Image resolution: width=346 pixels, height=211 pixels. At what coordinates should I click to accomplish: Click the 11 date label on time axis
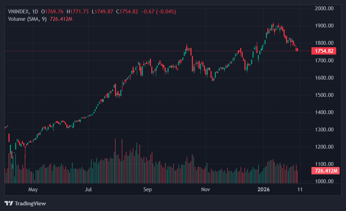pyautogui.click(x=300, y=190)
